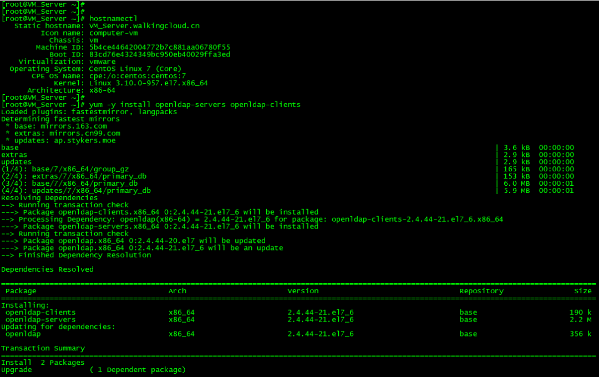The width and height of the screenshot is (599, 377).
Task: Click the 6.0 MB download size value
Action: pos(516,184)
